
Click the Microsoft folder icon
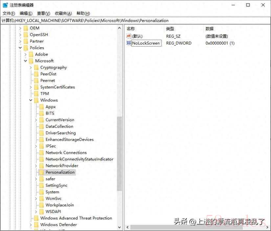[x=31, y=61]
